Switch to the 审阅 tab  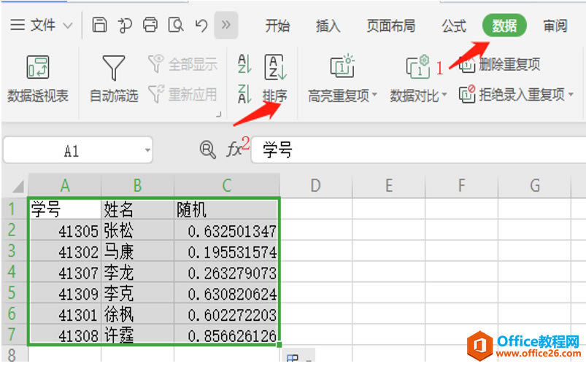[x=555, y=26]
